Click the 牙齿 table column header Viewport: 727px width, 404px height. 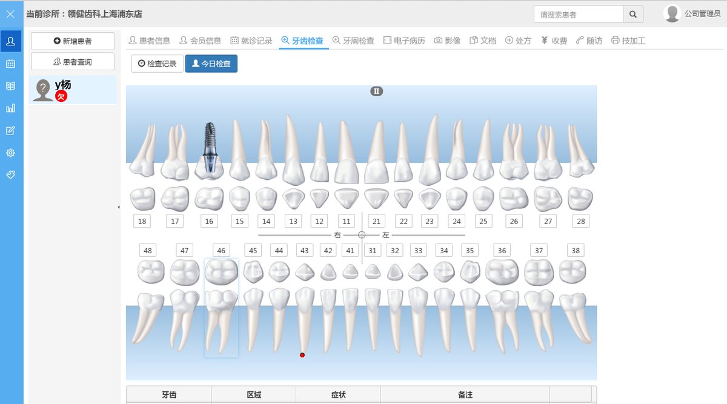click(x=169, y=394)
